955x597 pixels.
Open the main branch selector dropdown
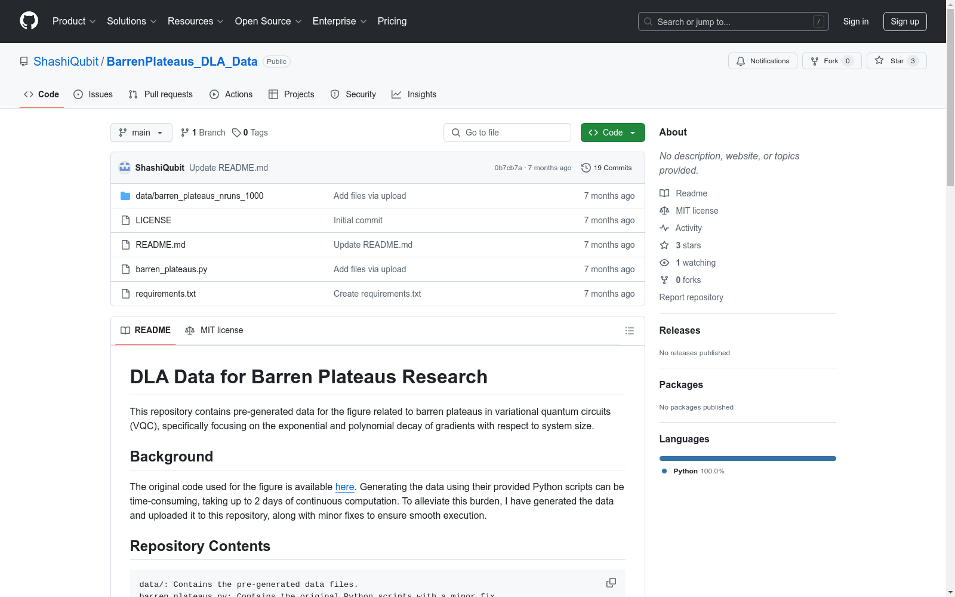[x=141, y=133]
